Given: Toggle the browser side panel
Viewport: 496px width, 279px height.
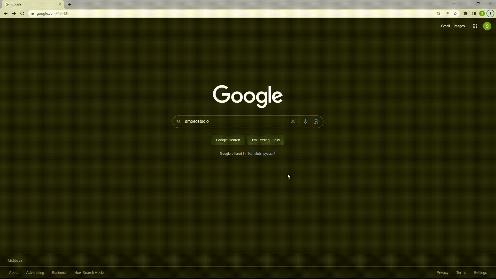Looking at the screenshot, I should 474,13.
